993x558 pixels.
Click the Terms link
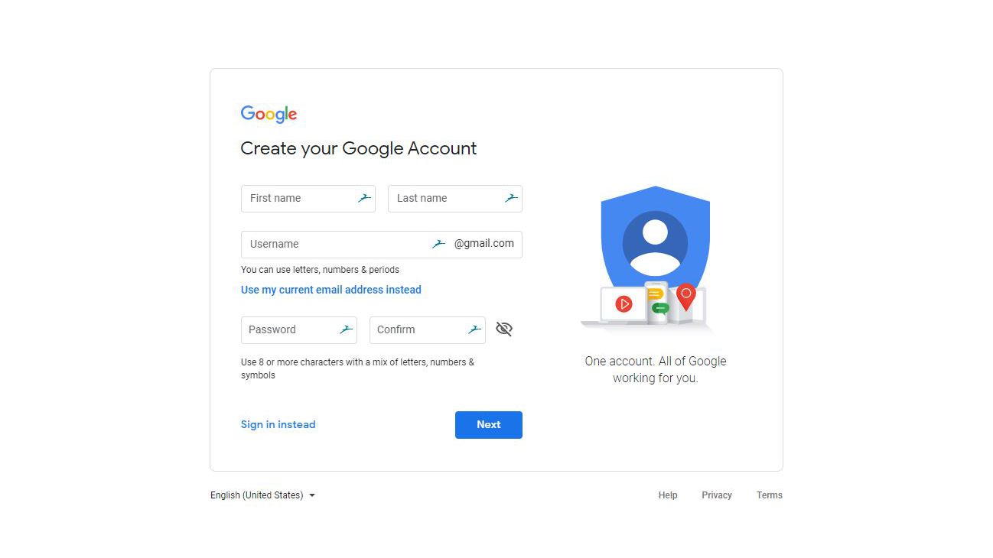[769, 495]
